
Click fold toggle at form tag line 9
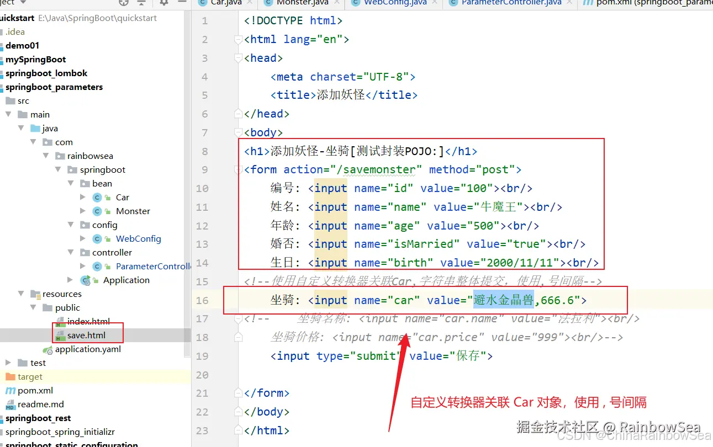[x=239, y=169]
